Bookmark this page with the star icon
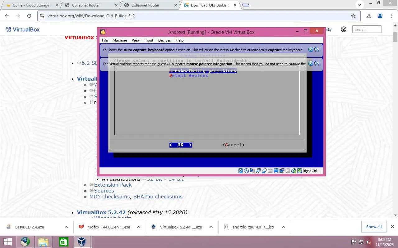The height and width of the screenshot is (248, 398). [x=353, y=16]
